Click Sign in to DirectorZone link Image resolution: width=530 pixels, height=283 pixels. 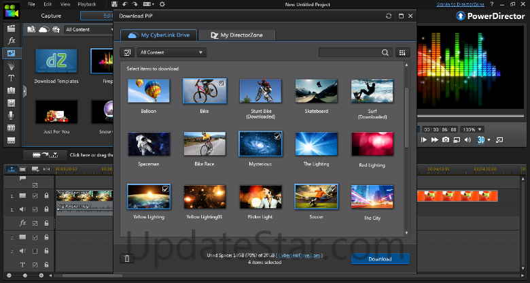click(461, 4)
